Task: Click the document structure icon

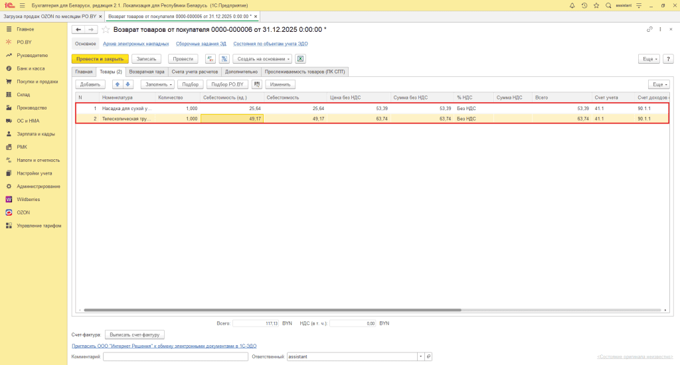Action: point(224,59)
